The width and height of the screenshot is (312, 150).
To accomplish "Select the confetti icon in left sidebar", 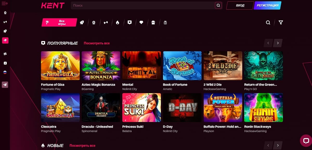I will (5, 22).
